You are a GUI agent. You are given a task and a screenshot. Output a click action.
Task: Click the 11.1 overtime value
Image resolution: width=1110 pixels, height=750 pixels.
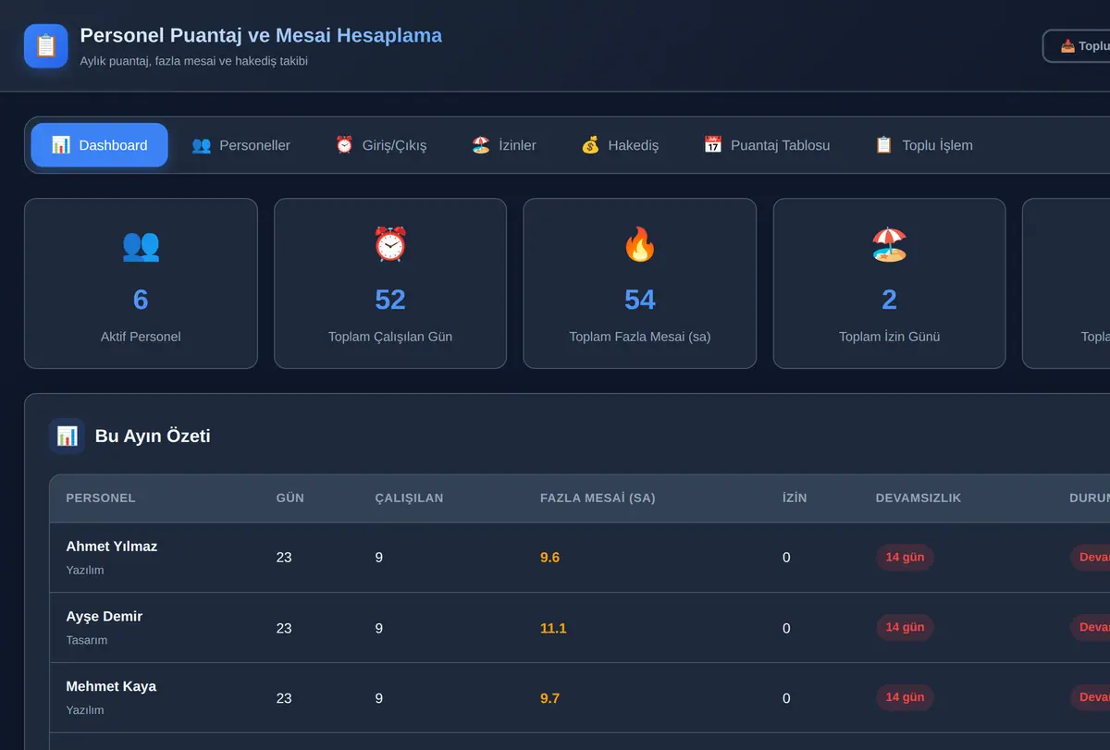553,628
